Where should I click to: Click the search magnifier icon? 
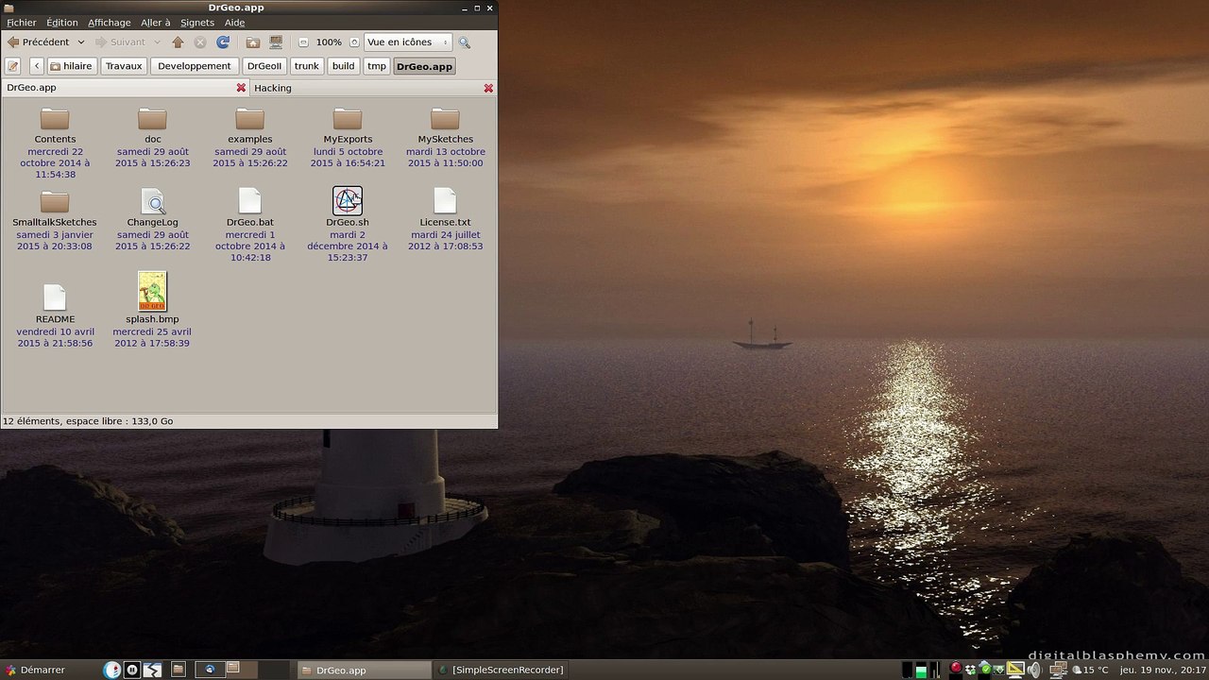click(x=465, y=42)
